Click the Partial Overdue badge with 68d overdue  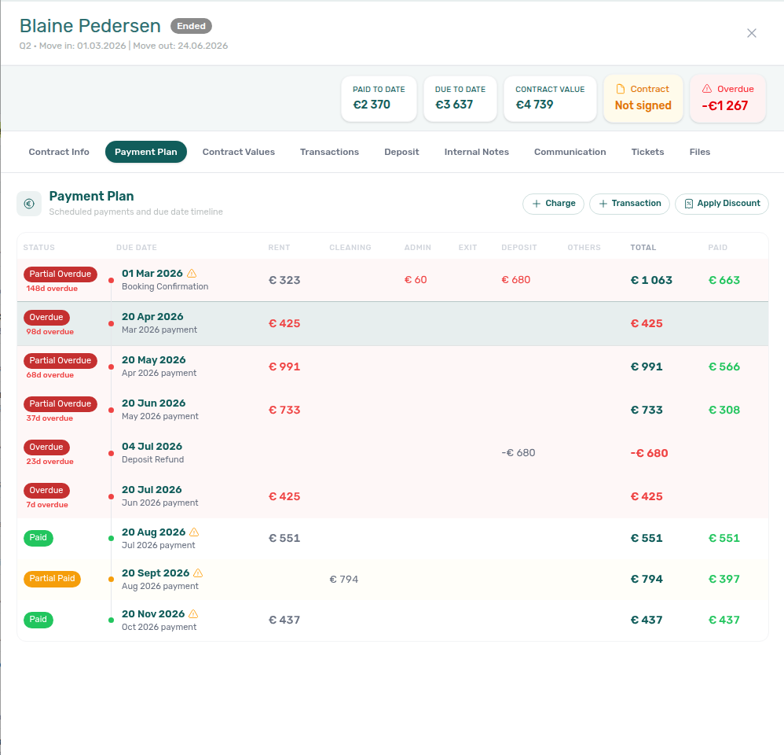(60, 360)
